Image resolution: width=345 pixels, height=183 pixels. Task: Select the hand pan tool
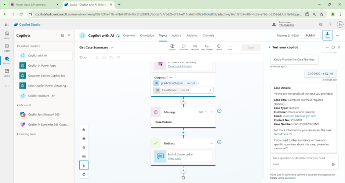coord(84,174)
